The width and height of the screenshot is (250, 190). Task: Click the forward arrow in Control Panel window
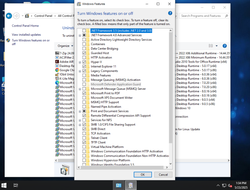(16, 16)
